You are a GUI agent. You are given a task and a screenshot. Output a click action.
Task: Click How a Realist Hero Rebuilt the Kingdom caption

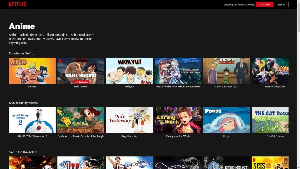click(x=178, y=87)
